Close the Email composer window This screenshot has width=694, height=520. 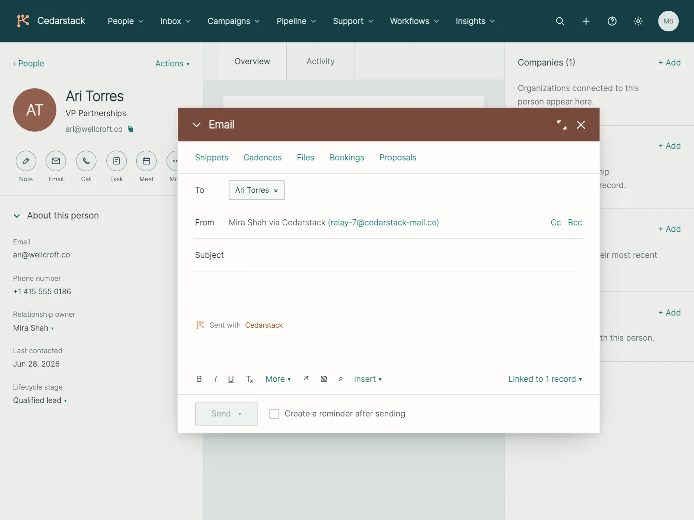coord(581,125)
